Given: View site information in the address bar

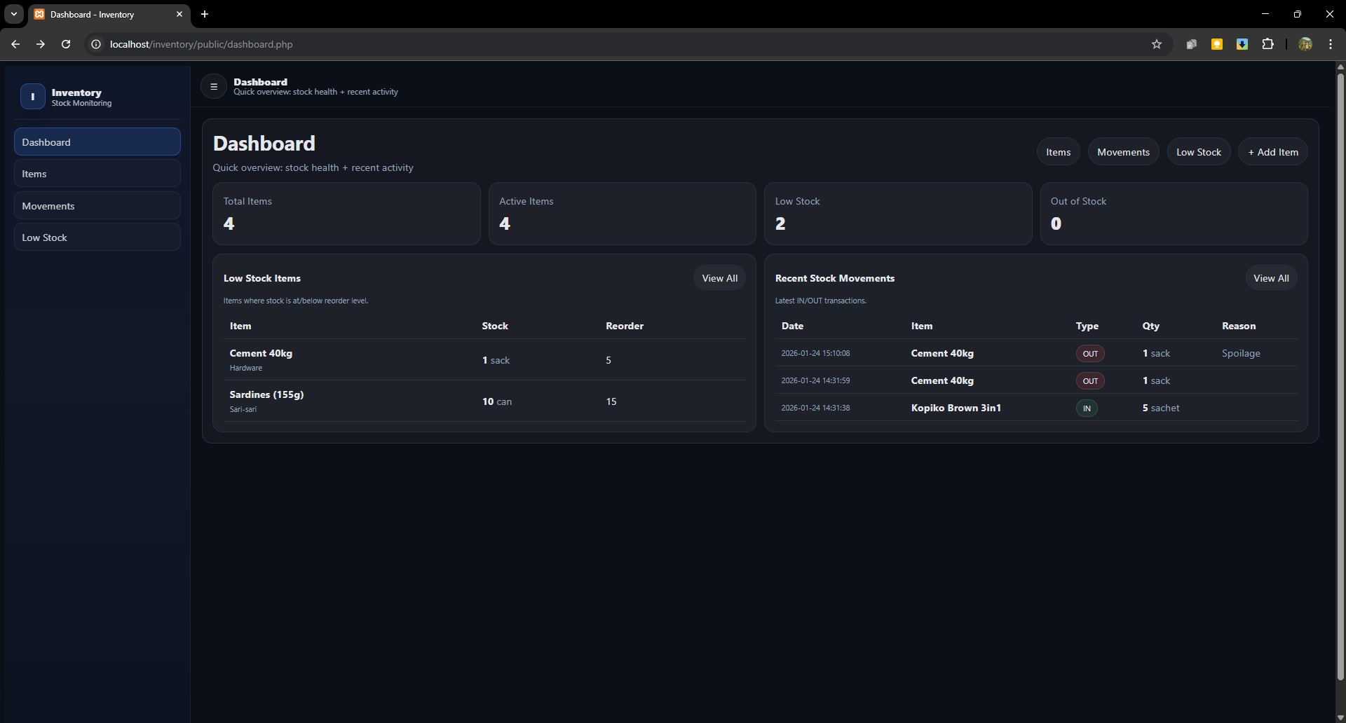Looking at the screenshot, I should pyautogui.click(x=95, y=44).
